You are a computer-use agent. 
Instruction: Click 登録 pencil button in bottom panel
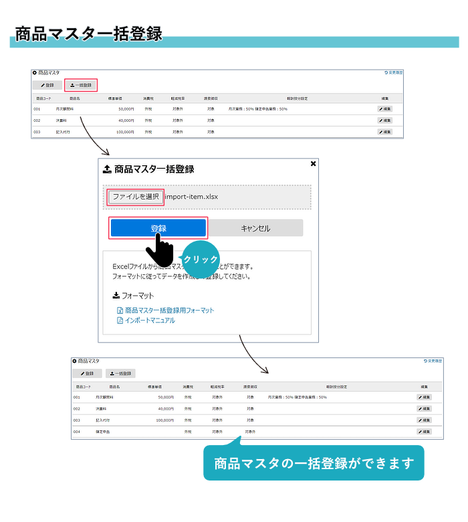coord(87,373)
